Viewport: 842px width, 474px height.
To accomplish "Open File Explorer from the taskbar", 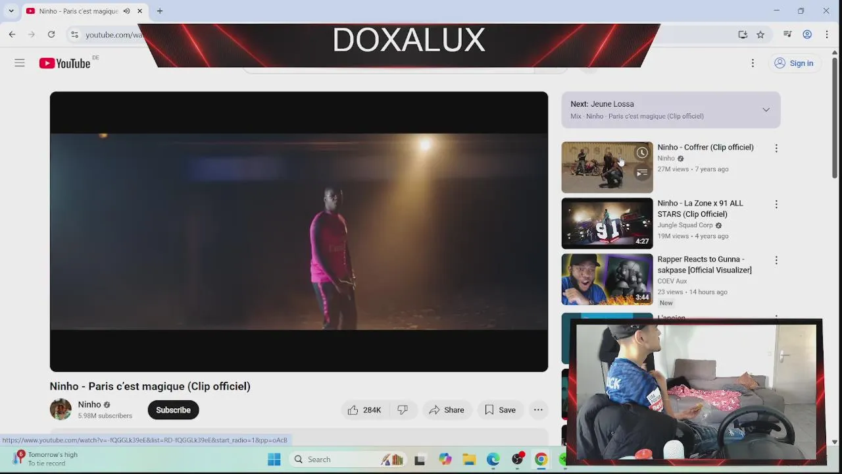I will (x=469, y=460).
